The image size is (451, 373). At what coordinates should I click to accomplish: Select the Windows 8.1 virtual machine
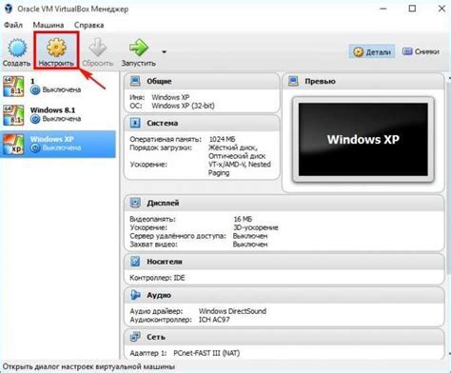pyautogui.click(x=58, y=115)
